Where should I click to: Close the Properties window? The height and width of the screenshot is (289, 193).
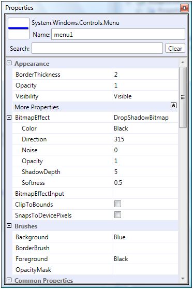pos(184,8)
